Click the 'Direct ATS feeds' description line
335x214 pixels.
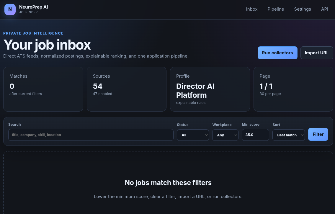point(96,56)
